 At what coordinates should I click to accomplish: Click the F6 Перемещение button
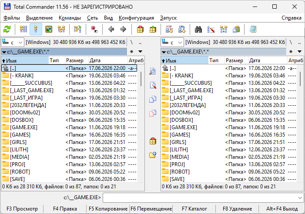pyautogui.click(x=151, y=209)
